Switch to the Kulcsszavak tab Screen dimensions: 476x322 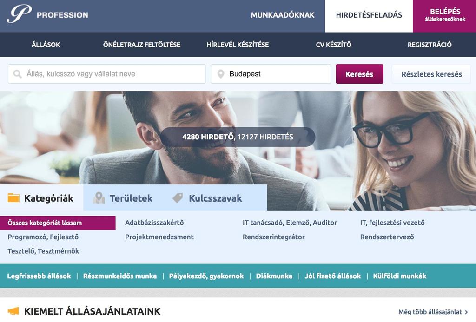(215, 198)
